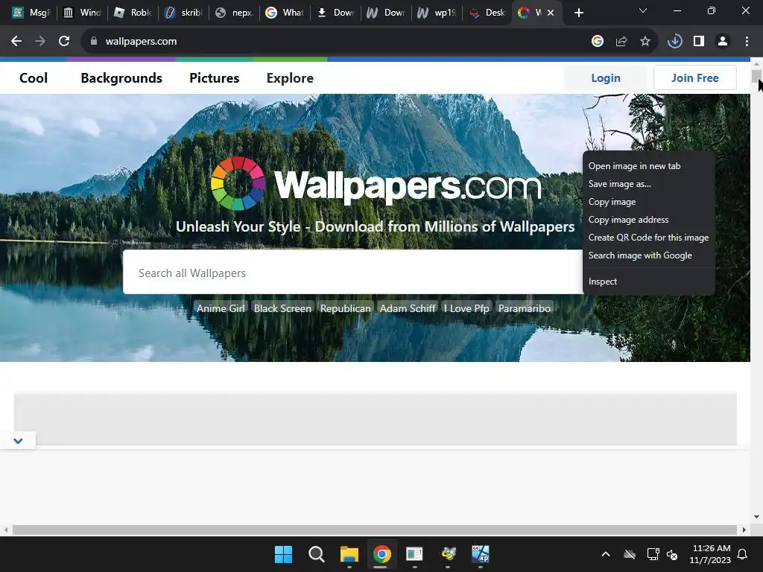
Task: Click the Join Free button
Action: pos(695,77)
